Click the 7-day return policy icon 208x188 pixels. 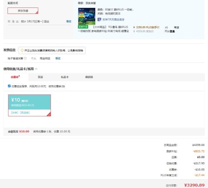click(99, 20)
